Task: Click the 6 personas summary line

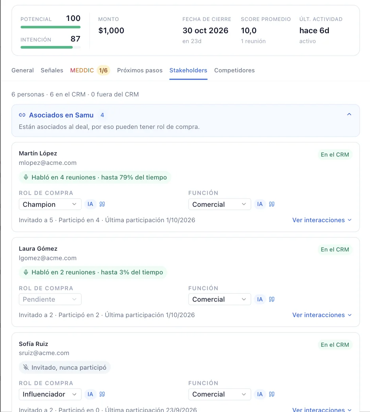Action: tap(75, 94)
